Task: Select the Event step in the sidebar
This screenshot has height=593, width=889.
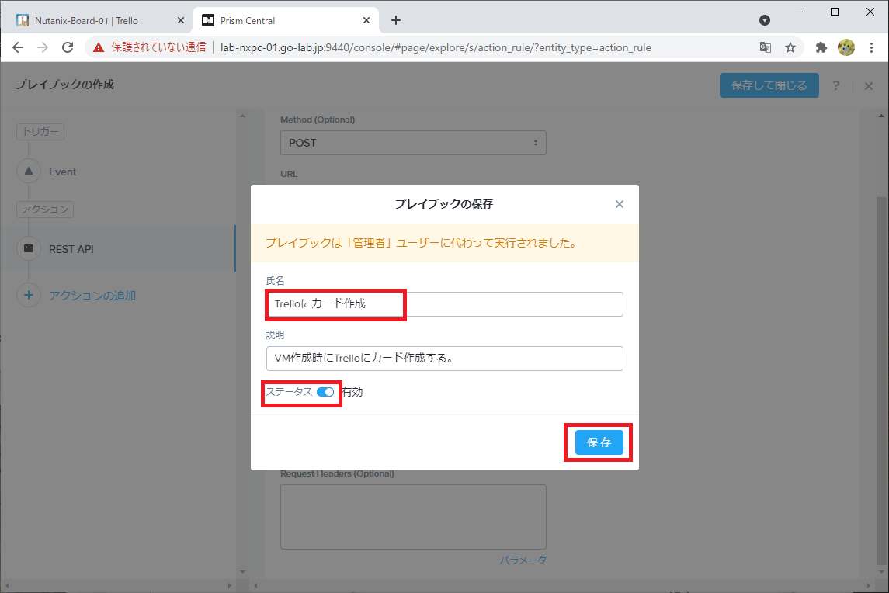Action: tap(62, 171)
